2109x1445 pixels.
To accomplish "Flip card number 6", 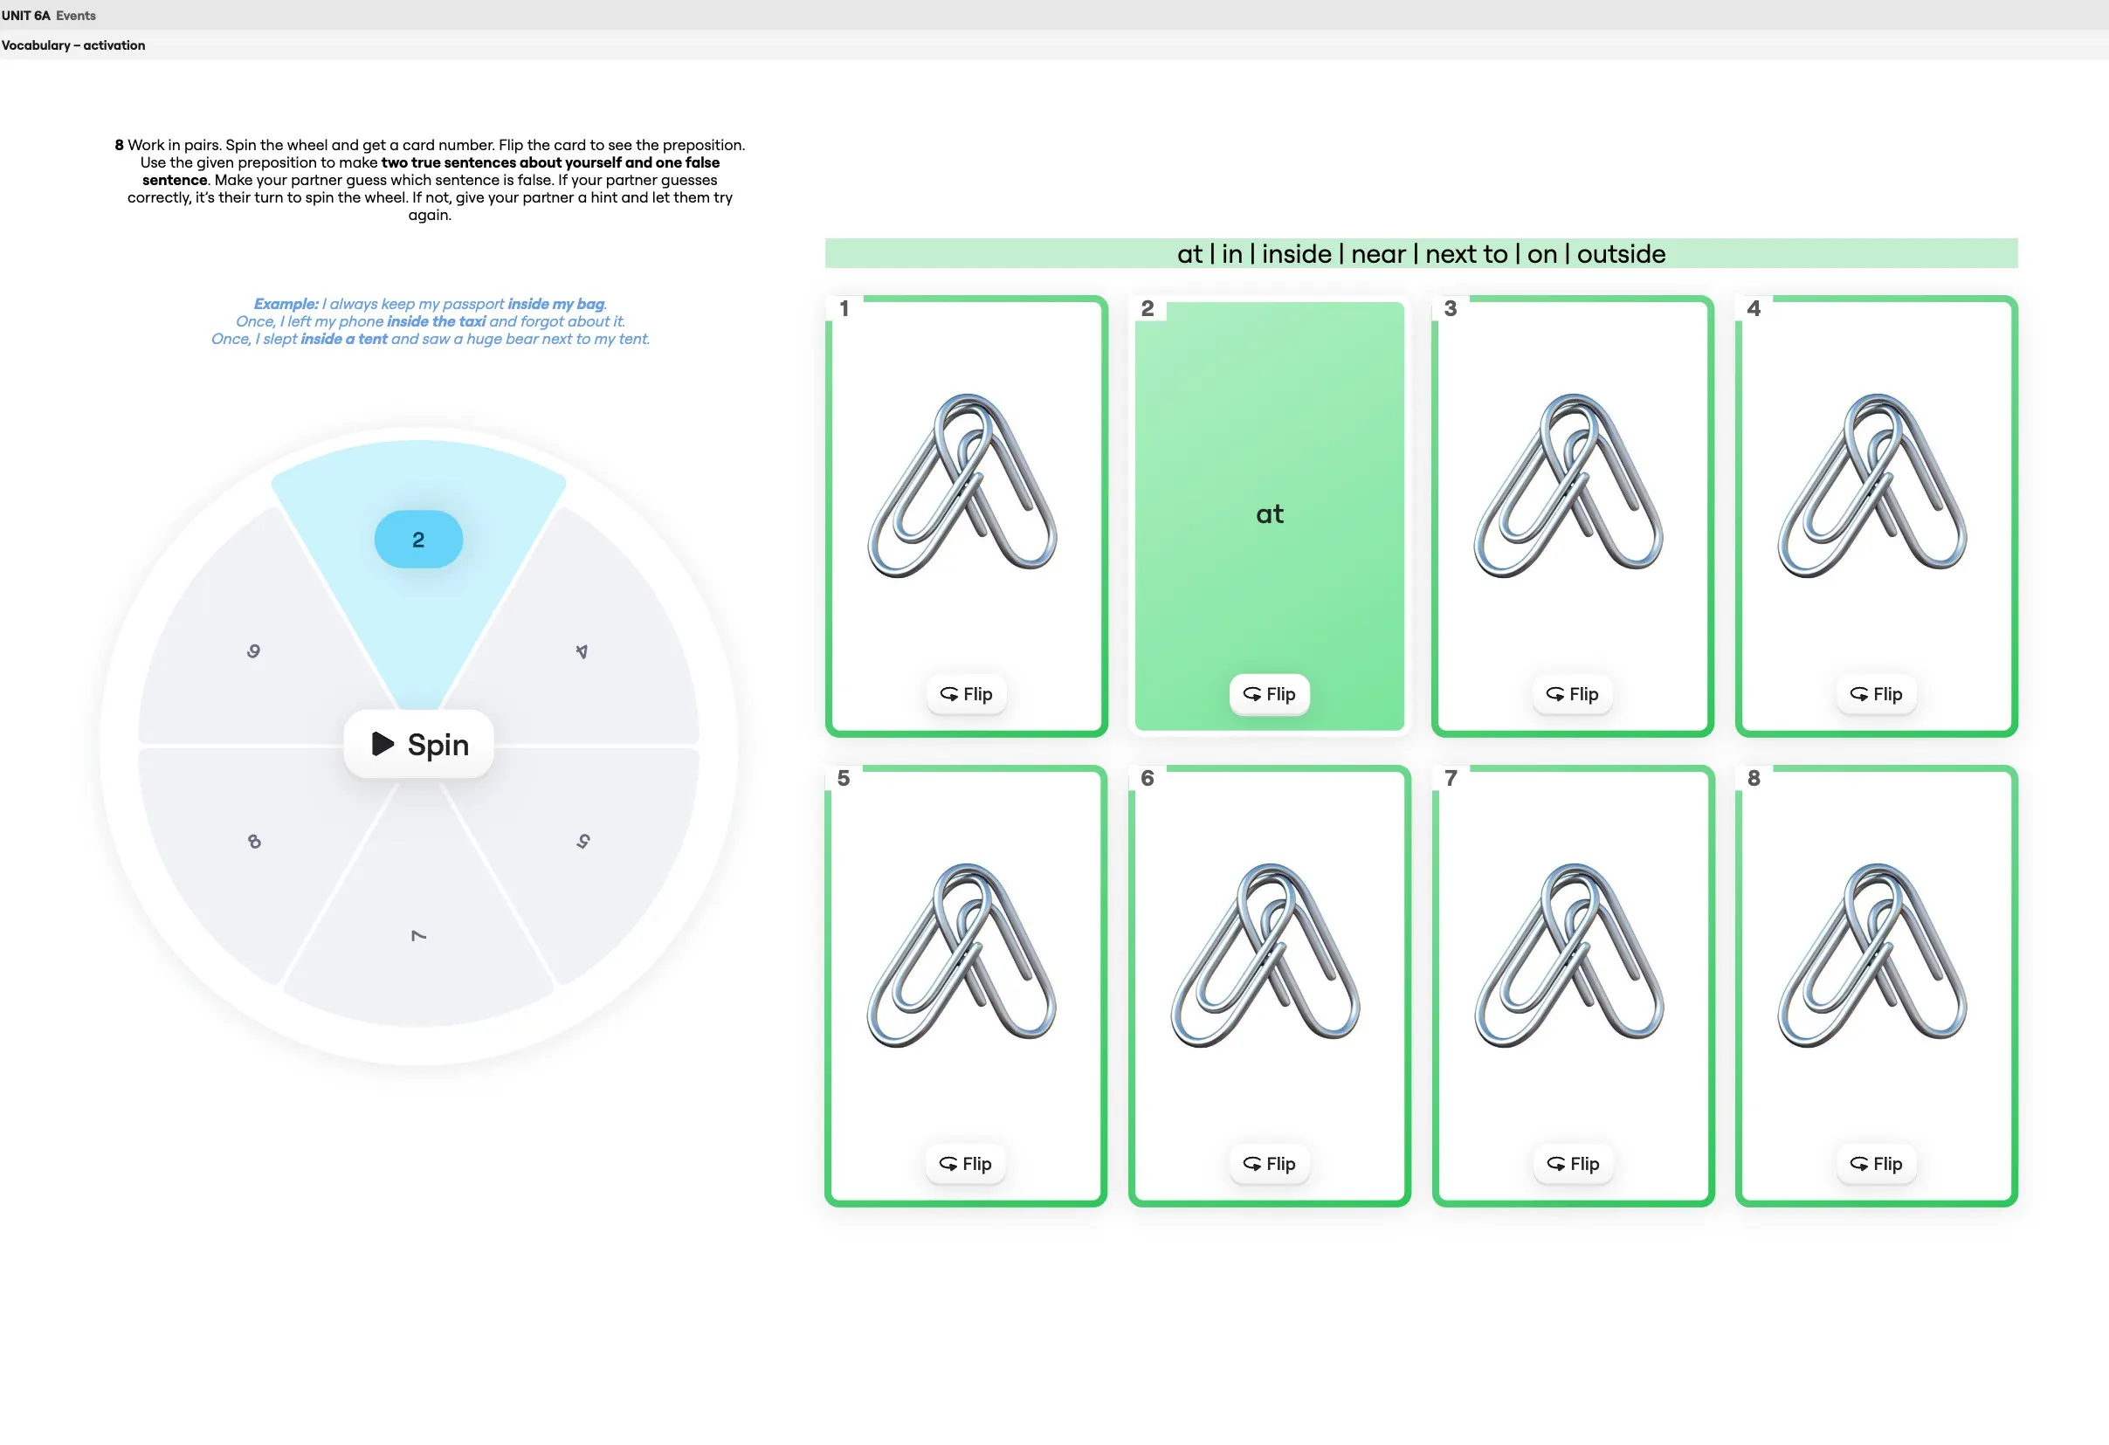I will tap(1269, 1164).
